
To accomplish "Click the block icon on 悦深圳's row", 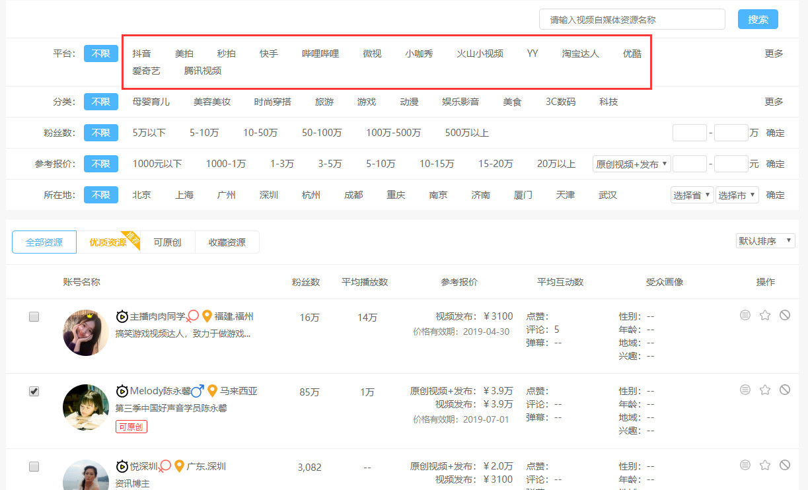I will 786,465.
